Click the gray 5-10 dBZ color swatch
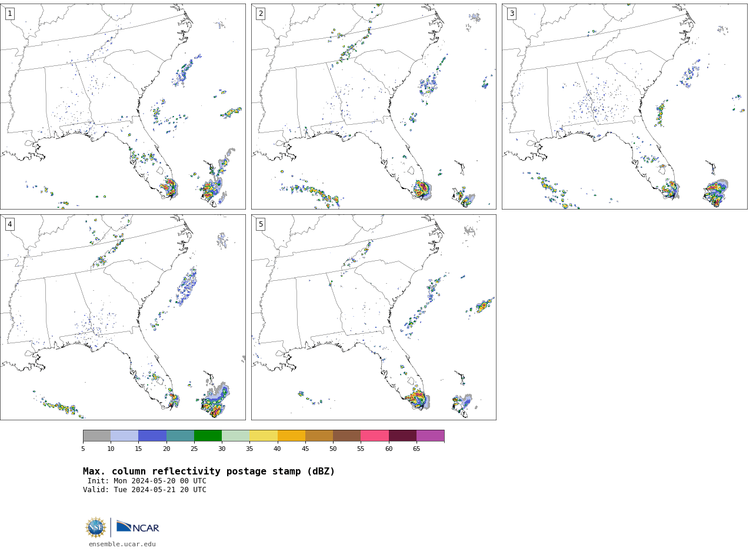Image resolution: width=753 pixels, height=551 pixels. tap(96, 436)
